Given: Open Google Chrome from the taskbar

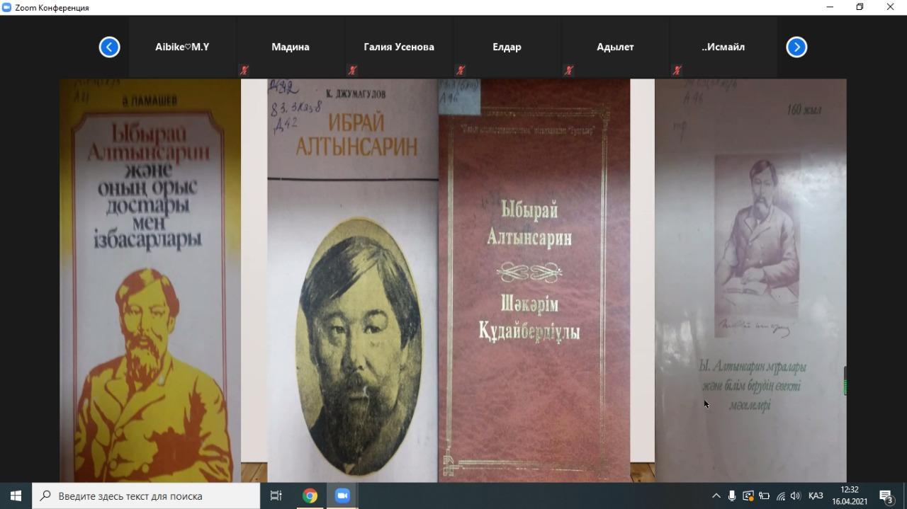Looking at the screenshot, I should 310,496.
